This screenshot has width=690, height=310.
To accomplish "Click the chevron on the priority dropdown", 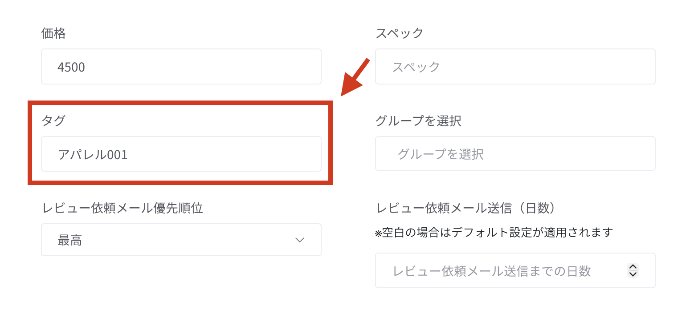I will (299, 240).
